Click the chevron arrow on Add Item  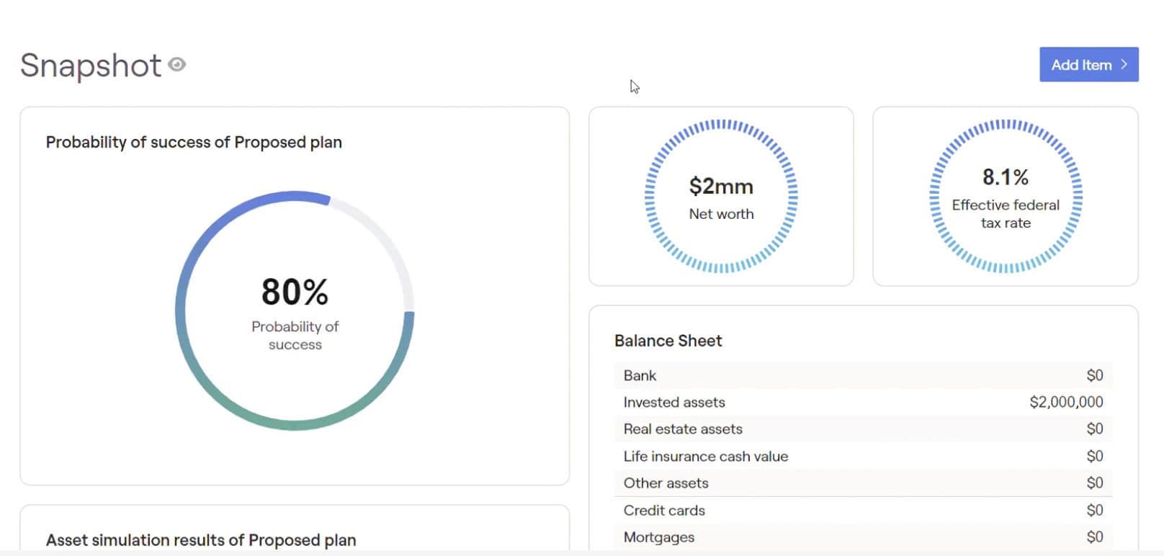coord(1124,65)
